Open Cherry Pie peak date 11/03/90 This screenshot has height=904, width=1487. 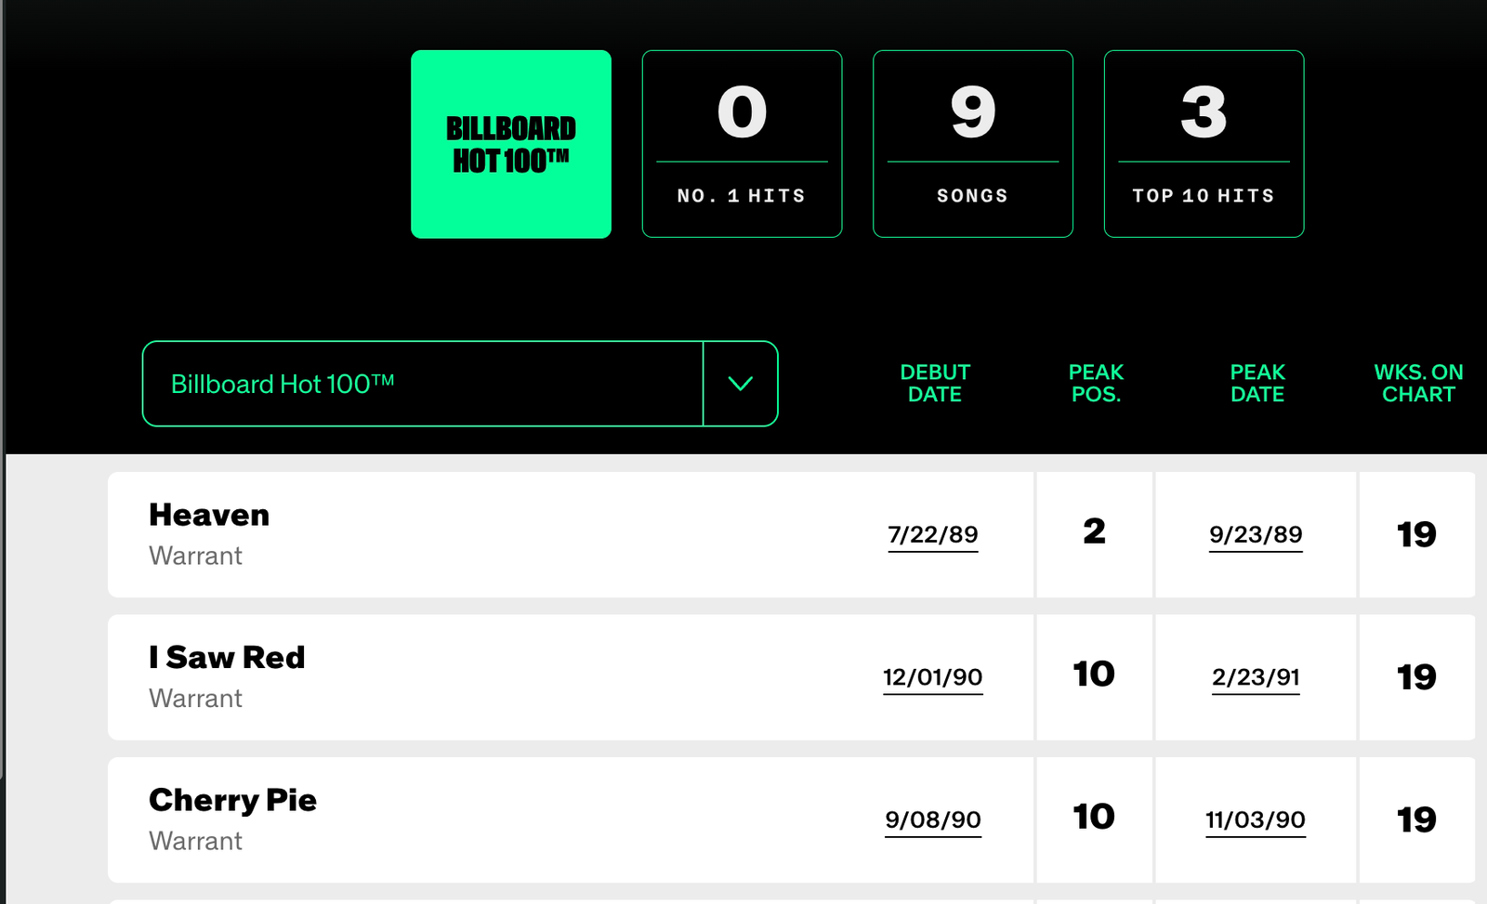coord(1256,819)
